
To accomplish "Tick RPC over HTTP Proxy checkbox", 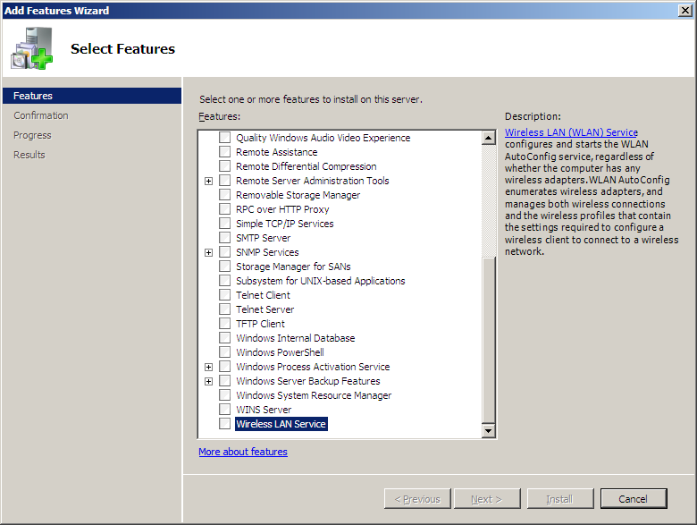I will point(225,208).
